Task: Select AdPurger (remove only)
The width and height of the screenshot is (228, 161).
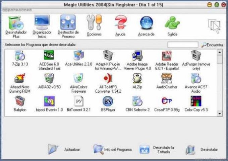Action: click(196, 60)
